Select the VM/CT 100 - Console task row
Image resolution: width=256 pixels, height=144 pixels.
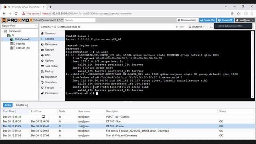pyautogui.click(x=128, y=117)
